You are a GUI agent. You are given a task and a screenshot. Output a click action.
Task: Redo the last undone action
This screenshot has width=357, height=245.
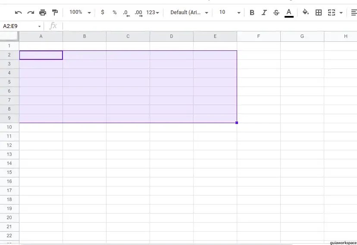[31, 12]
